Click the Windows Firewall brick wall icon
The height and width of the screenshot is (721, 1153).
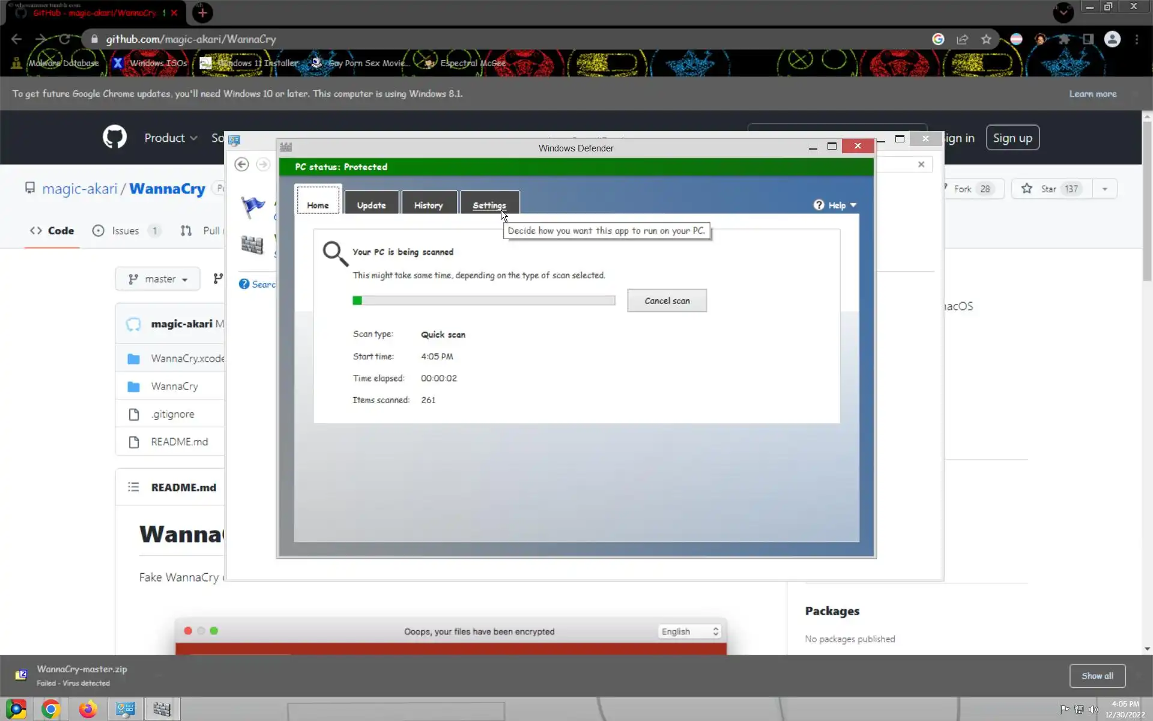coord(252,245)
